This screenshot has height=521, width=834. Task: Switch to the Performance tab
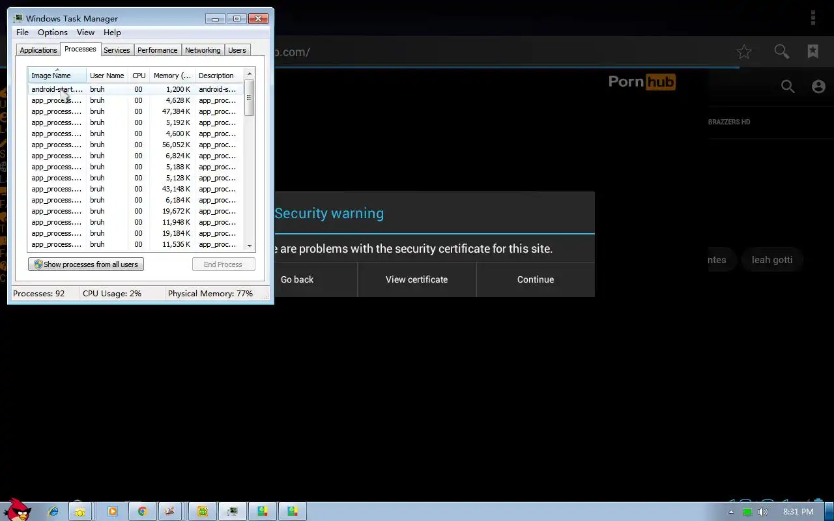[157, 50]
